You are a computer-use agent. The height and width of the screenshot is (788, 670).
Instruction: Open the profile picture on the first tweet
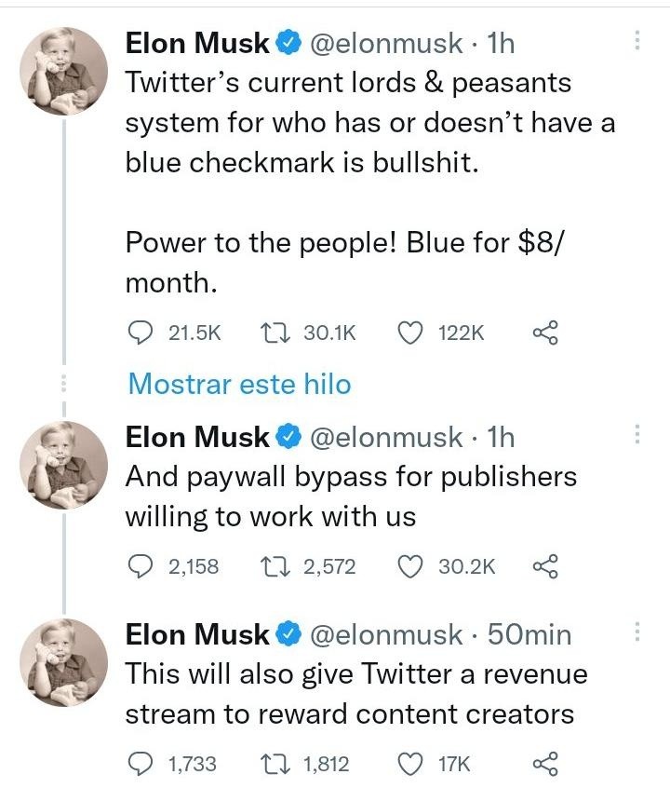(64, 72)
